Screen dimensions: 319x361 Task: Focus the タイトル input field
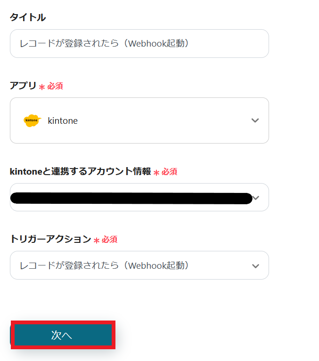tap(139, 44)
